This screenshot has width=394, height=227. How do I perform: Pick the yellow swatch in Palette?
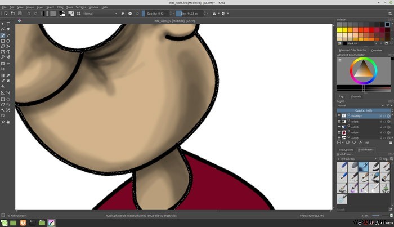click(x=339, y=30)
